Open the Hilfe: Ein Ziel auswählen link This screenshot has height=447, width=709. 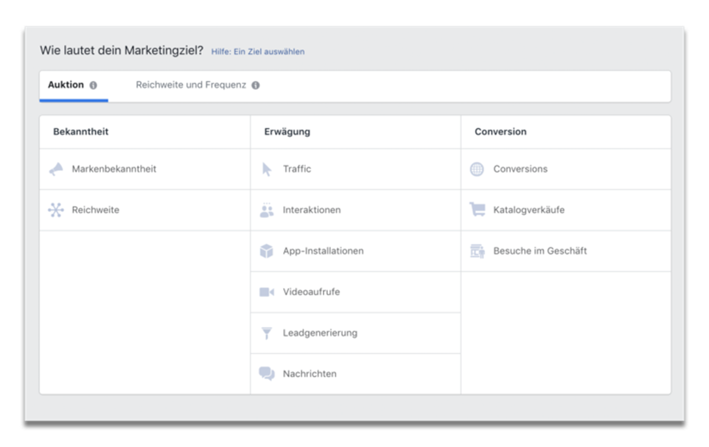pyautogui.click(x=258, y=52)
